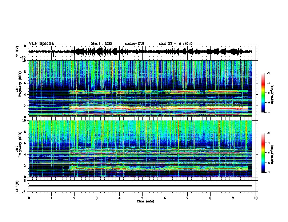This screenshot has height=222, width=288.
Task: Click the 'Time (min)' axis label
Action: [145, 201]
